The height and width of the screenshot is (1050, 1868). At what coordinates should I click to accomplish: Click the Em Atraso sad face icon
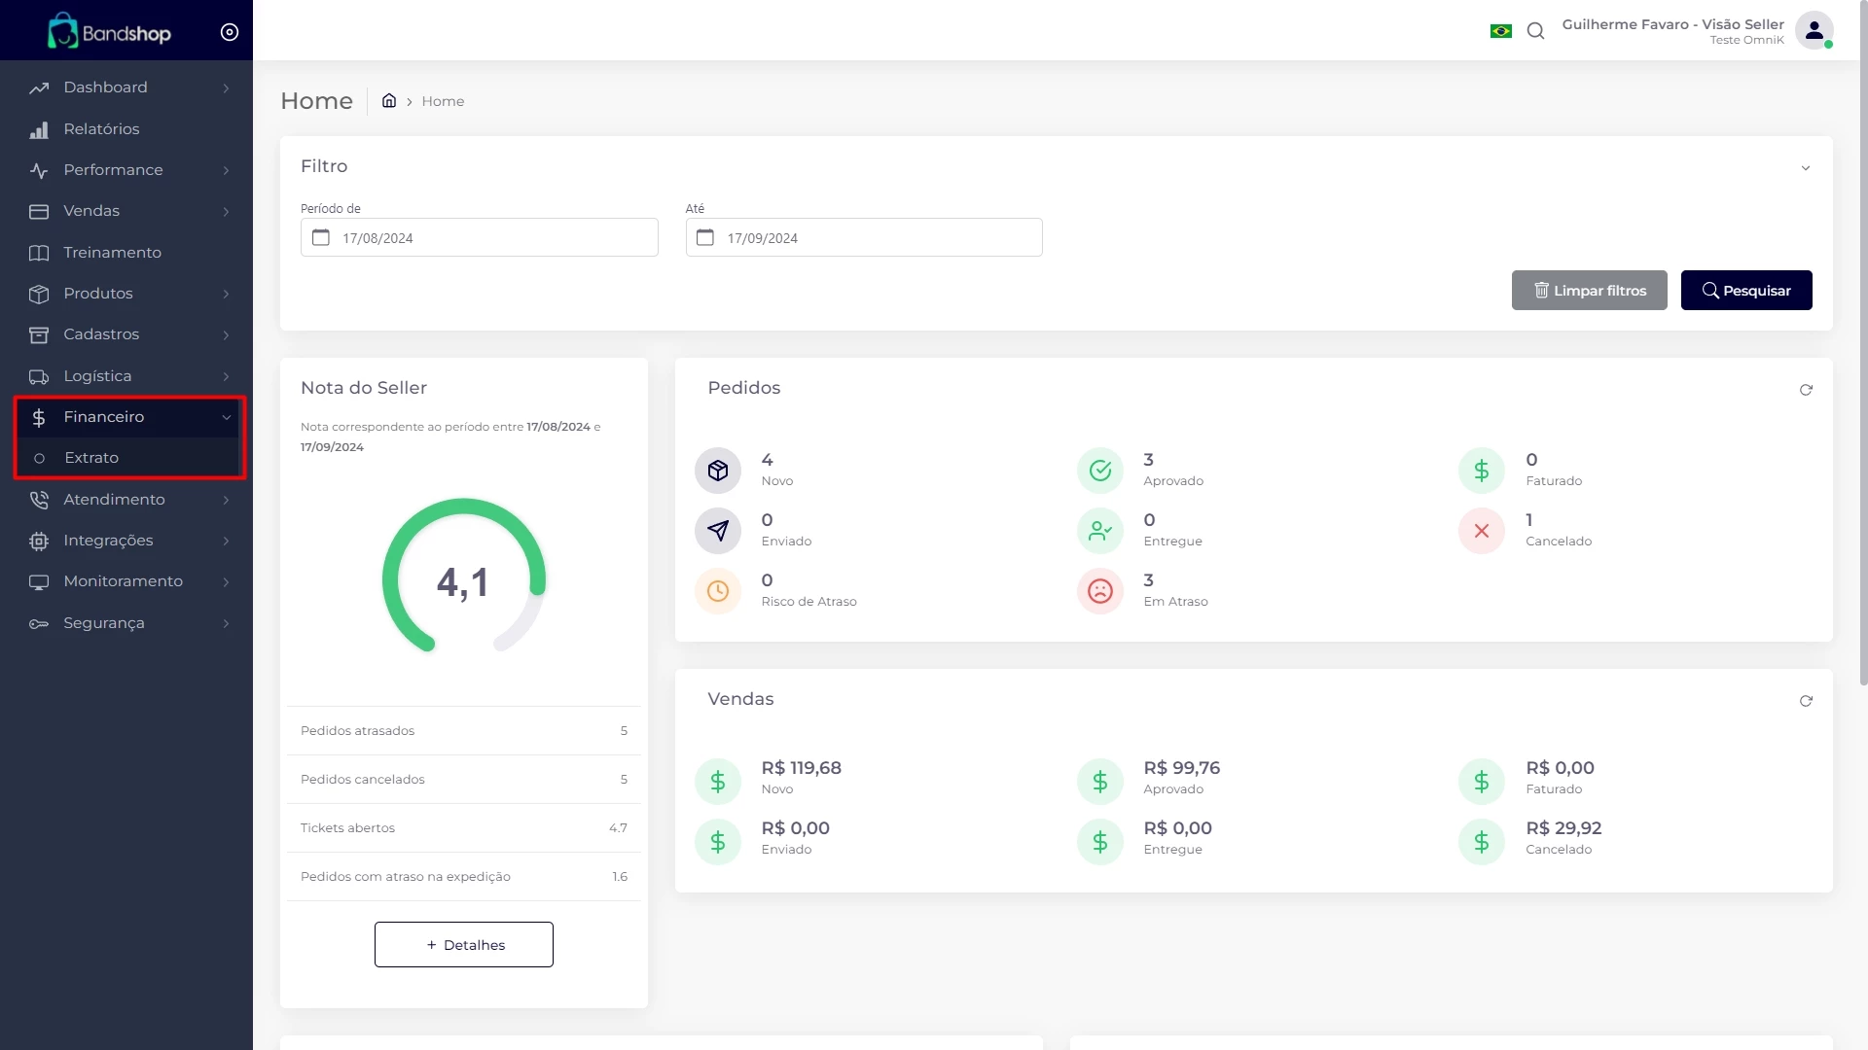[x=1100, y=591]
